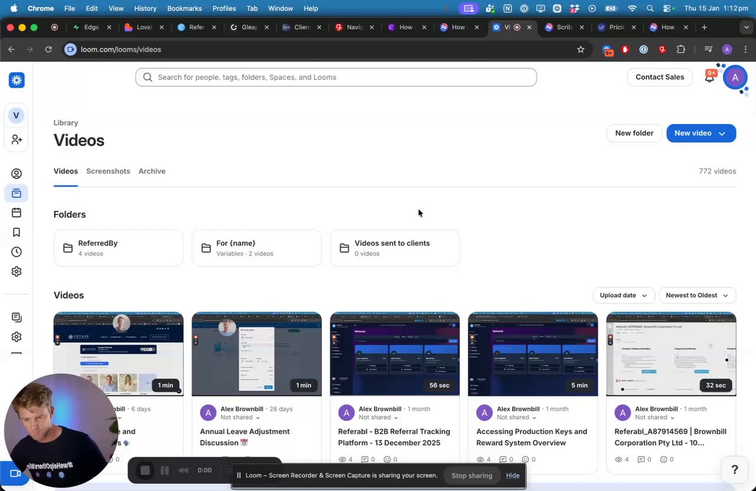Open the profile icon in left sidebar

pos(17,174)
